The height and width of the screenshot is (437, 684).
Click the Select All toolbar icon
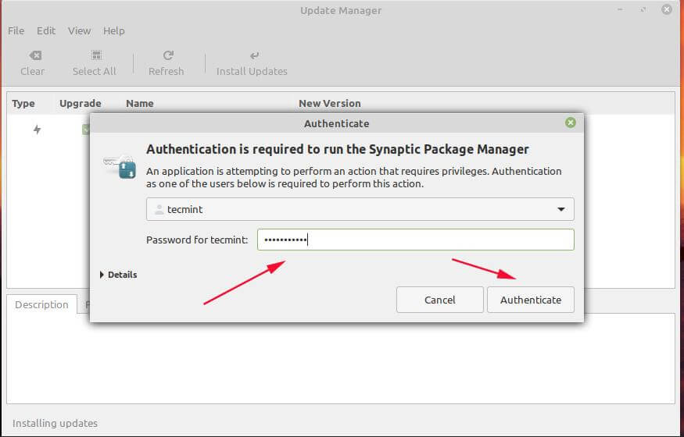pos(96,55)
